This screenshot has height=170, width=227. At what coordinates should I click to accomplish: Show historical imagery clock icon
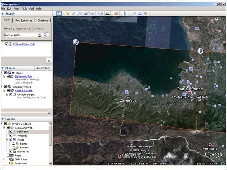[x=101, y=13]
